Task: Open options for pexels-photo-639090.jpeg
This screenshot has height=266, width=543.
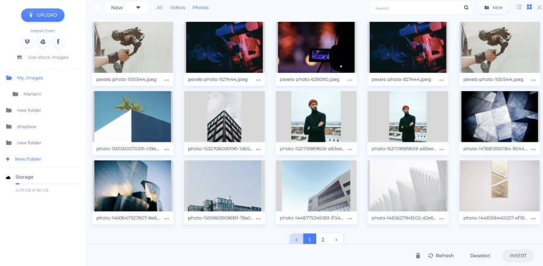Action: (350, 80)
